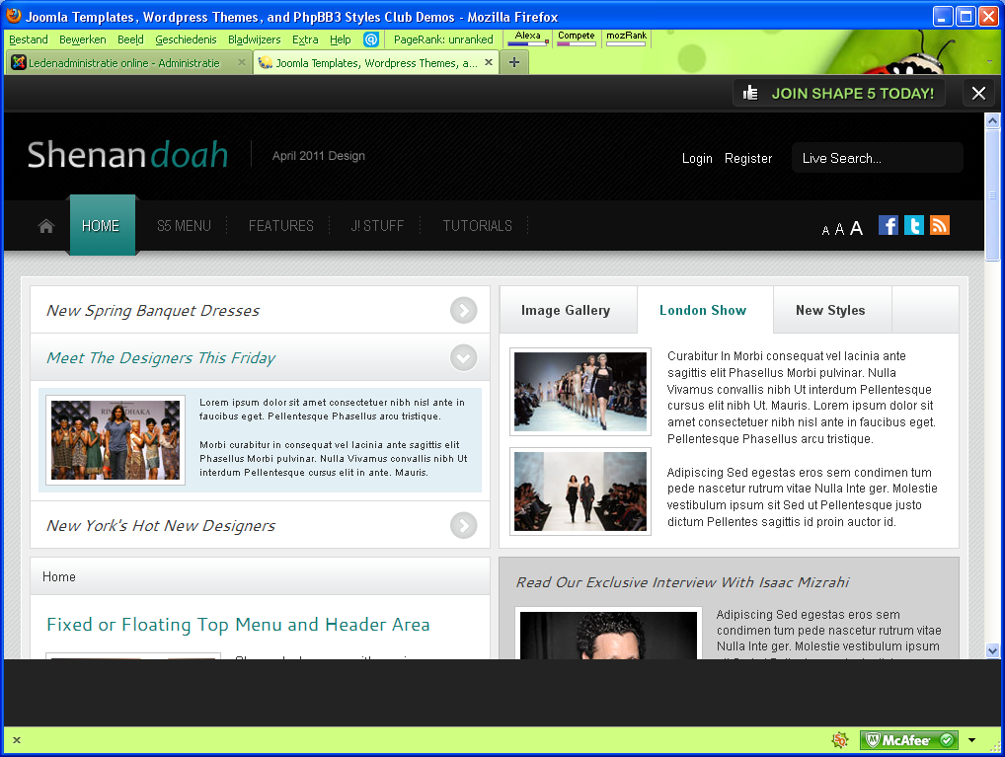Open the J! STUFF navigation item
Image resolution: width=1005 pixels, height=757 pixels.
pos(377,226)
